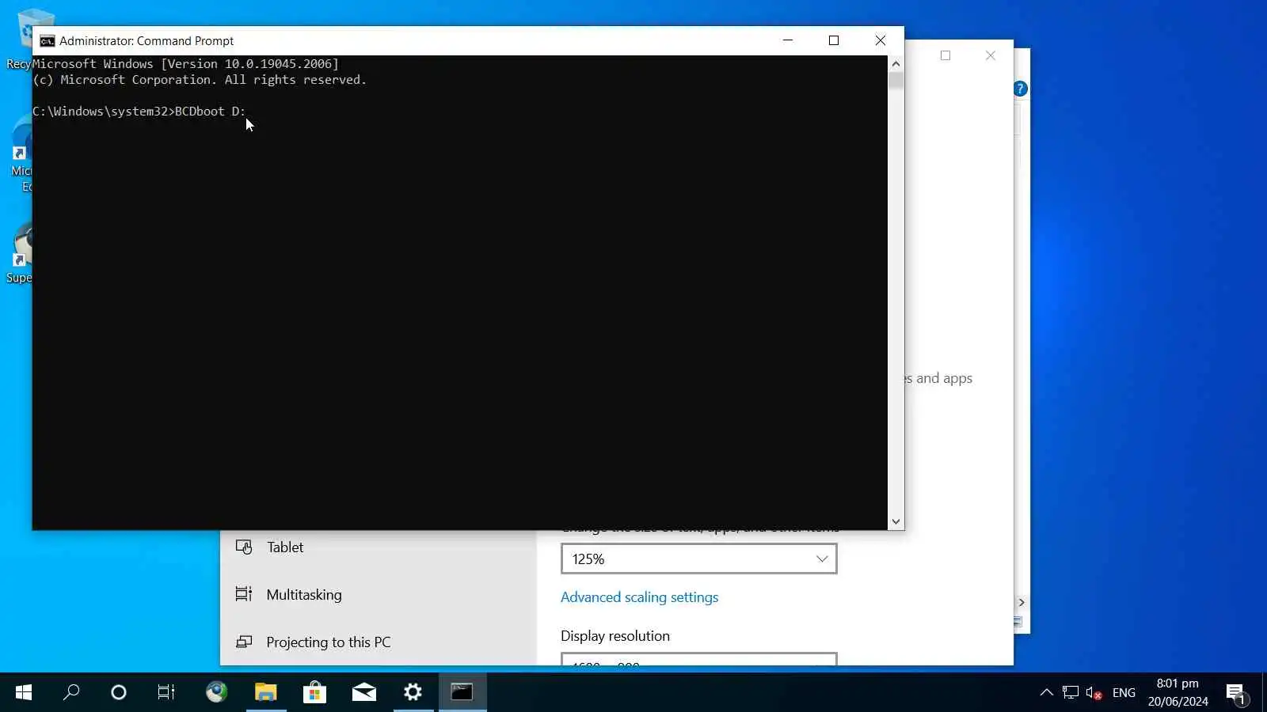
Task: Close the Administrator Command Prompt window
Action: 881,40
